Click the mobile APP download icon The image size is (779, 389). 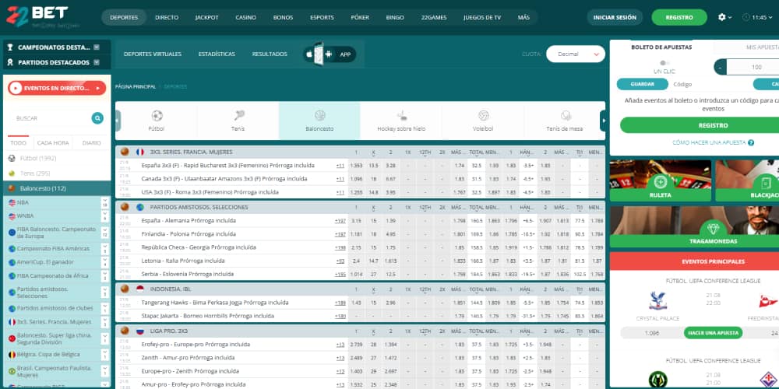330,54
